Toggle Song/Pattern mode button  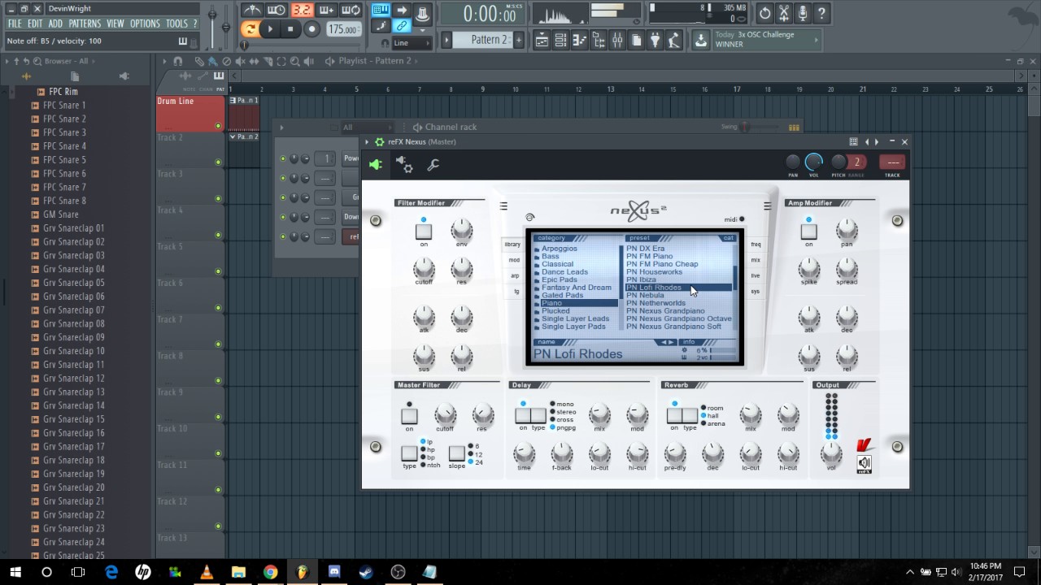coord(250,29)
